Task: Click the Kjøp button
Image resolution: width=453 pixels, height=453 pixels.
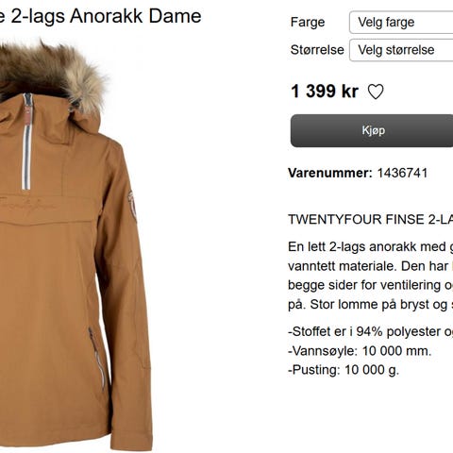Action: (372, 130)
